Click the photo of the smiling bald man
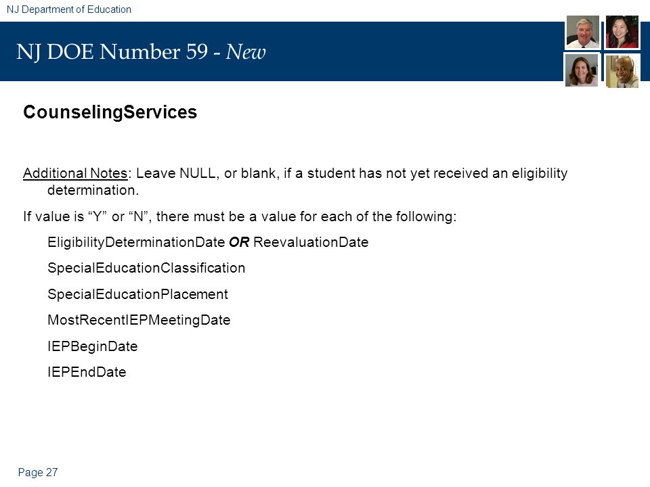Viewport: 650px width, 487px height. tap(622, 71)
